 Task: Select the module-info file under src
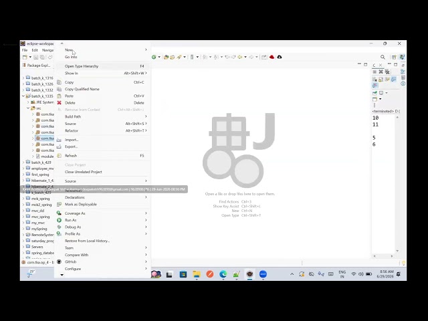tap(45, 156)
